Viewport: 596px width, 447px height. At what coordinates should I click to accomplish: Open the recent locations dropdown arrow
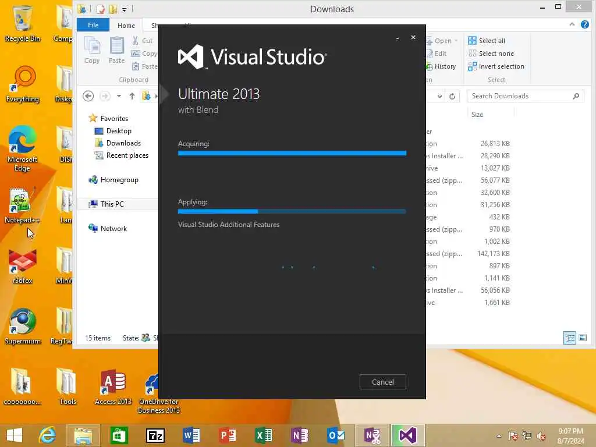point(119,96)
